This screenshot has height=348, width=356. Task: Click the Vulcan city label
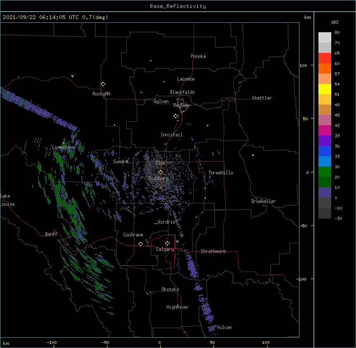[224, 327]
